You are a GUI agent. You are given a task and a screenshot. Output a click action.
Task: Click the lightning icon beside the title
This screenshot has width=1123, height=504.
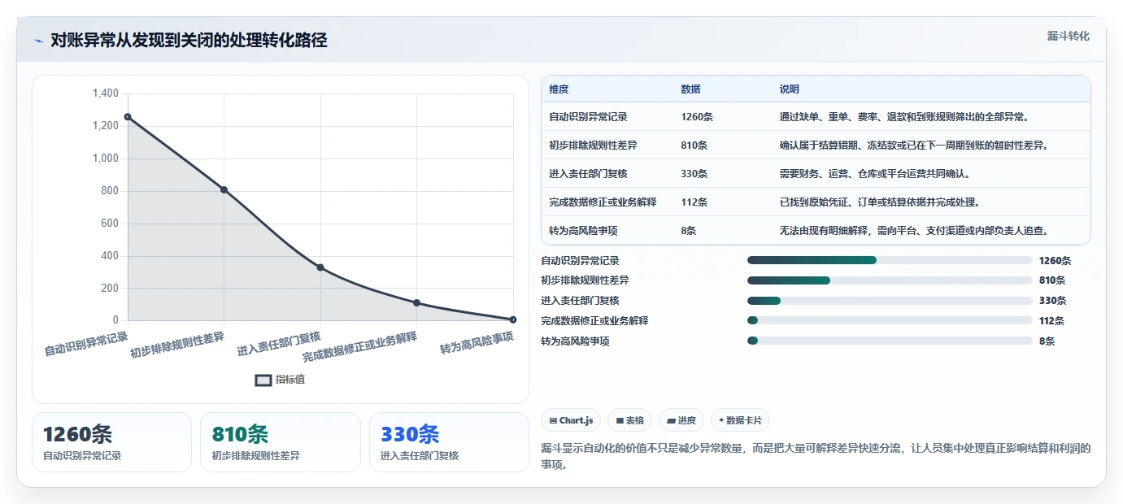point(38,41)
